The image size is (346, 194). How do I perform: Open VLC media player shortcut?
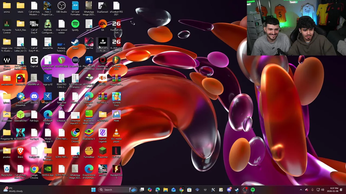pos(116,136)
